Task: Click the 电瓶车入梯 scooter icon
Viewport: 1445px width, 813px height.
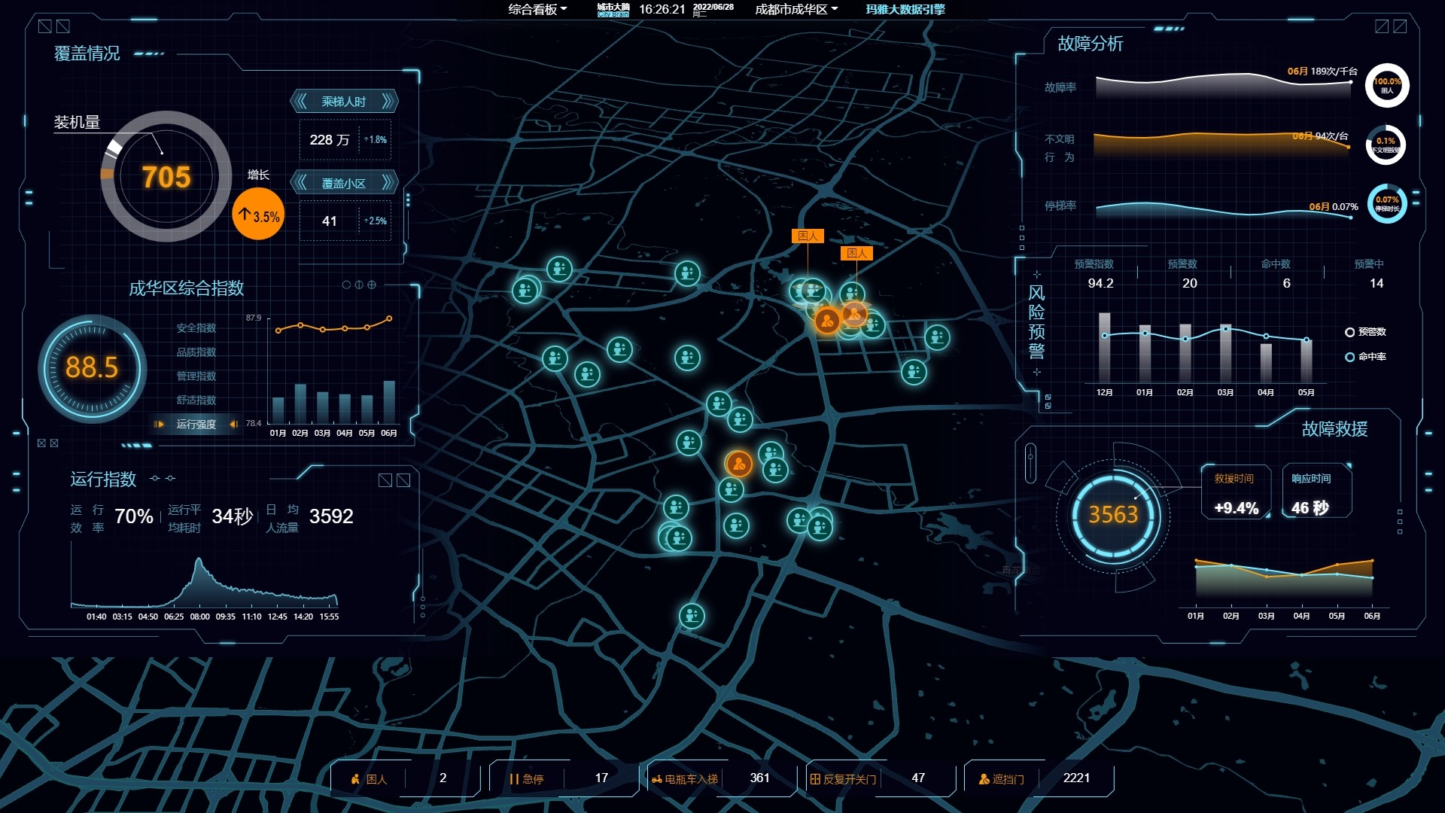Action: [x=657, y=779]
